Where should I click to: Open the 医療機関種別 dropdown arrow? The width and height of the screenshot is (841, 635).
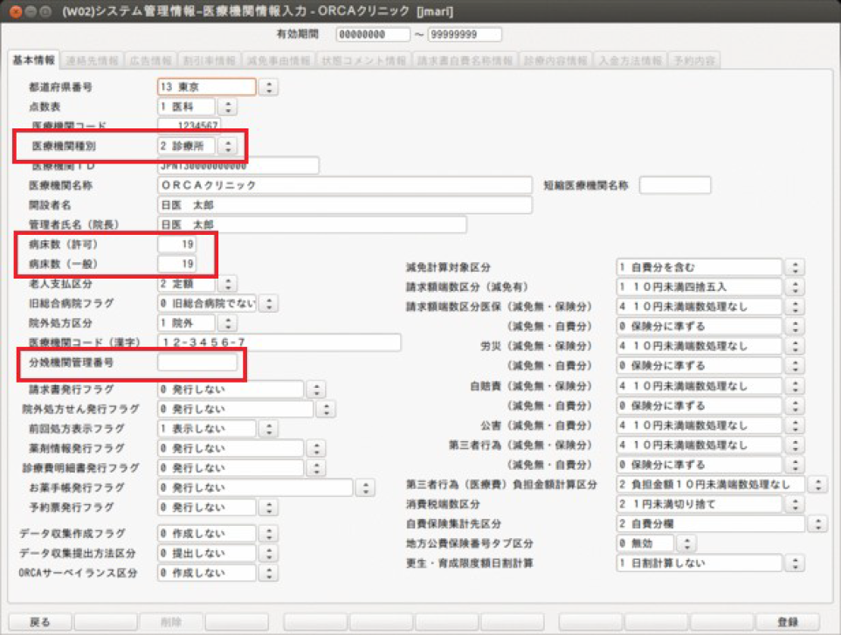pyautogui.click(x=227, y=147)
